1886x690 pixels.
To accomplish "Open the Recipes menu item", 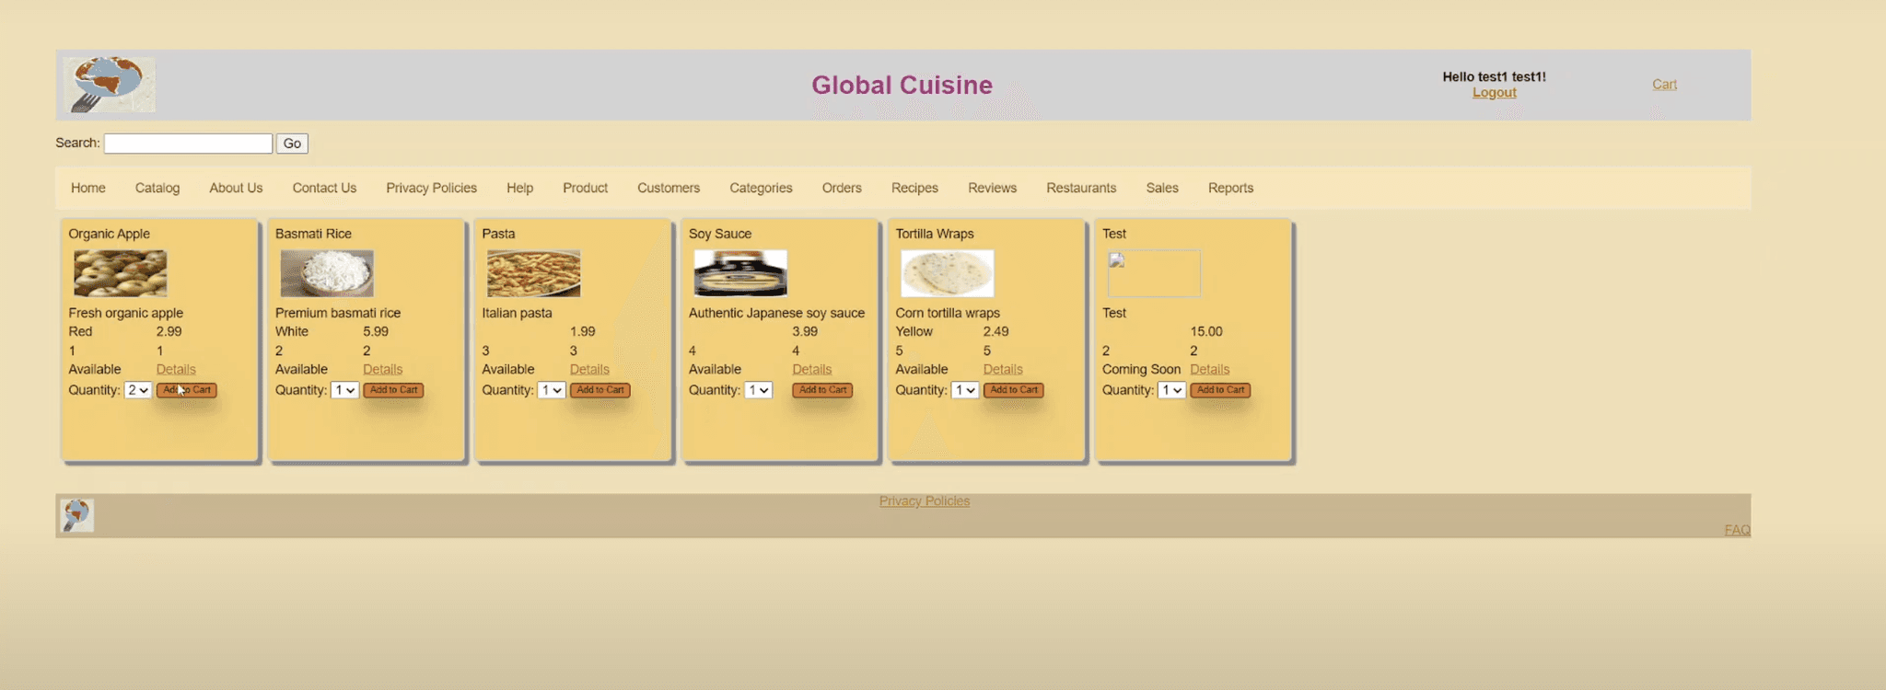I will click(x=914, y=188).
